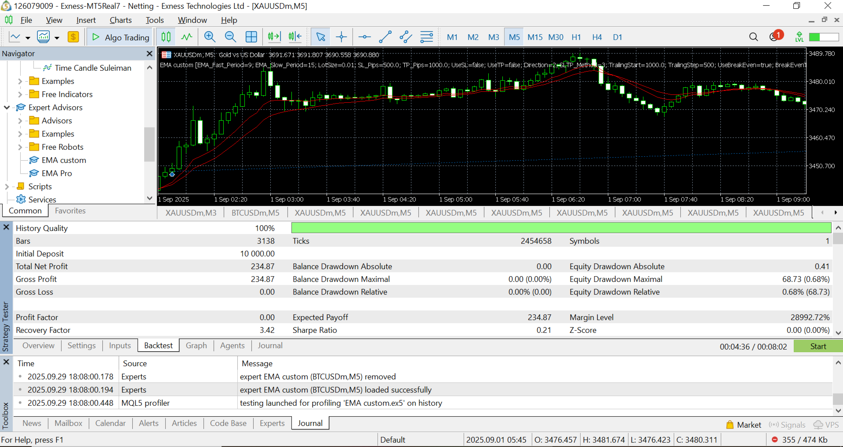This screenshot has width=843, height=447.
Task: Expand the Free Robots folder
Action: (x=20, y=147)
